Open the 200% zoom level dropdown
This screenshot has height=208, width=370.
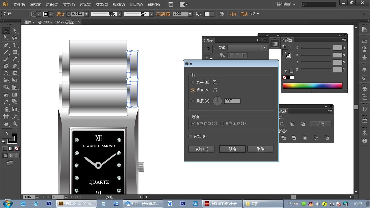tap(36, 197)
